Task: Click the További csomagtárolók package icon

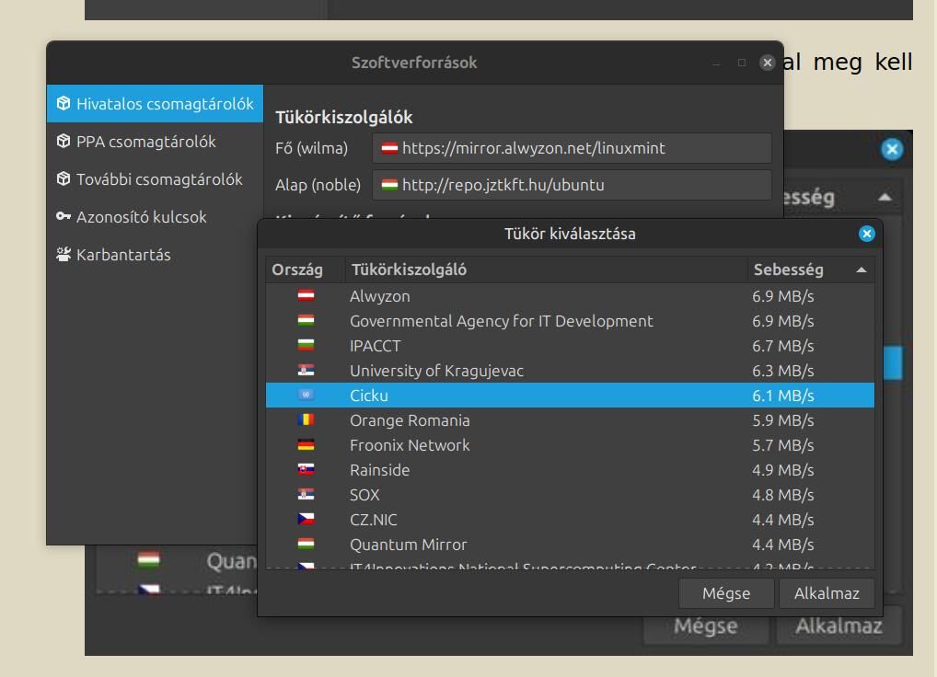Action: point(64,178)
